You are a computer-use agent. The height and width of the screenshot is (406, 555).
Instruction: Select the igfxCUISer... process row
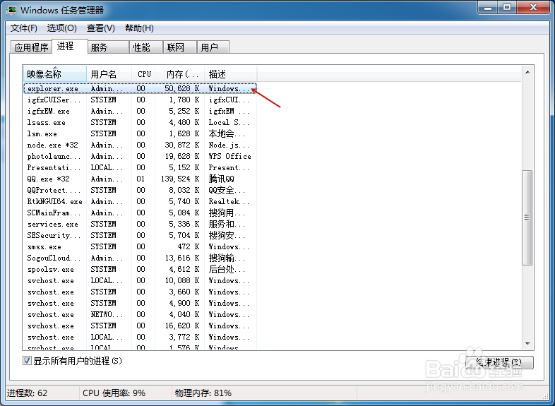(141, 100)
